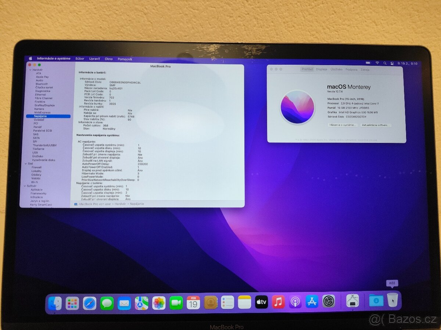441x330 pixels.
Task: Launch FaceTime from the Dock
Action: click(176, 303)
